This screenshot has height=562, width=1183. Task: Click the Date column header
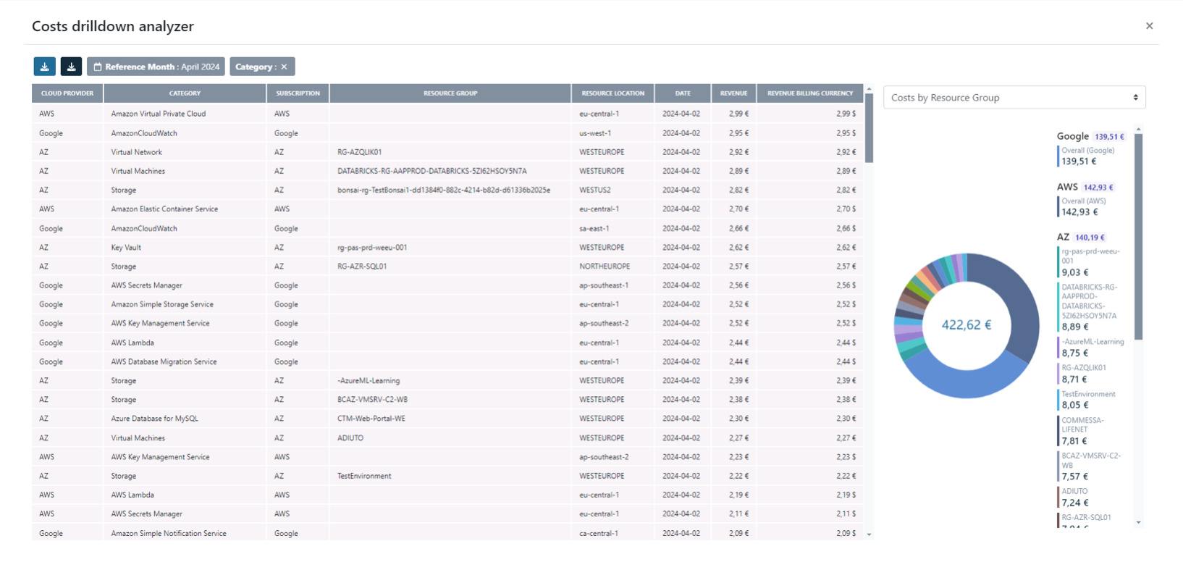tap(683, 93)
